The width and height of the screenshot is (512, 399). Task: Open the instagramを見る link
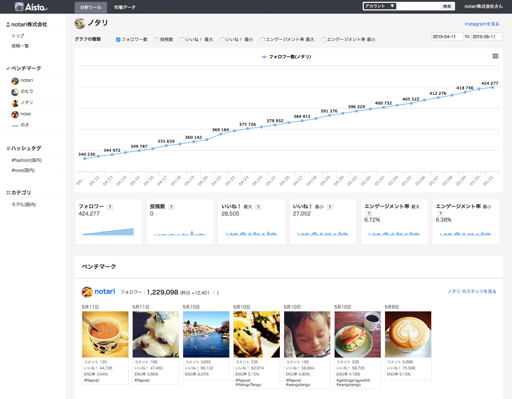click(x=482, y=24)
